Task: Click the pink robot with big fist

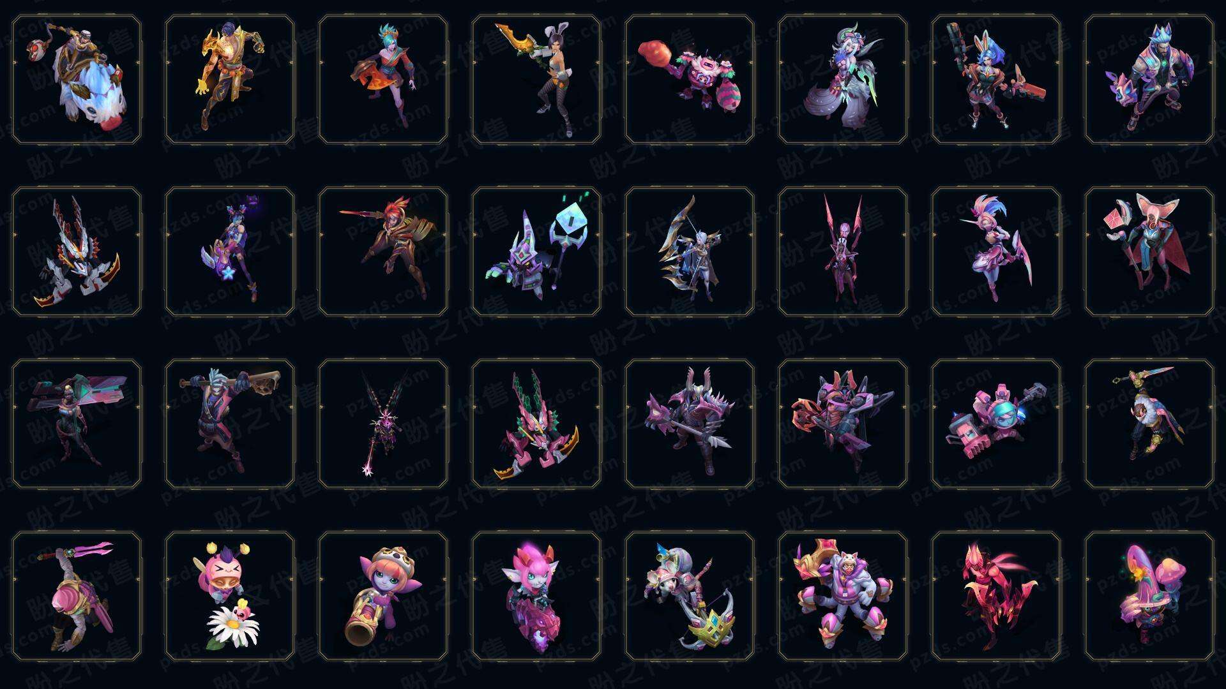Action: click(996, 424)
